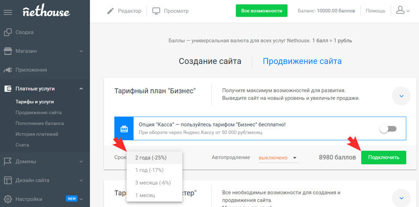Viewport: 419px width, 207px height.
Task: Click the Редактор pencil icon
Action: [x=110, y=11]
